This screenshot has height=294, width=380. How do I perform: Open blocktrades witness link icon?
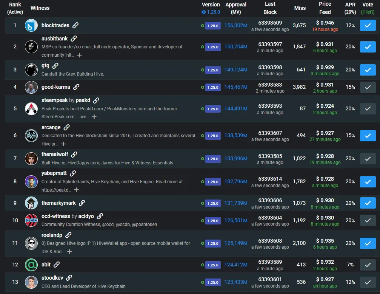click(x=75, y=25)
